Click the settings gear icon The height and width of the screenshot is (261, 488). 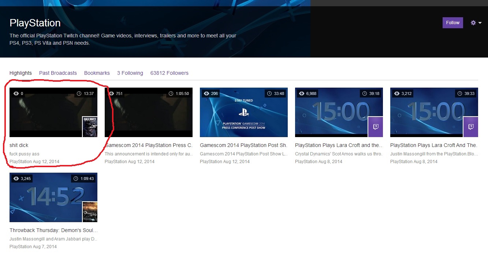tap(473, 23)
